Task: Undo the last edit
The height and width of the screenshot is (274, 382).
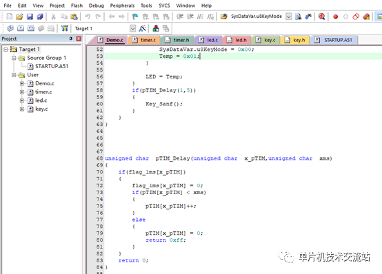Action: (x=88, y=17)
